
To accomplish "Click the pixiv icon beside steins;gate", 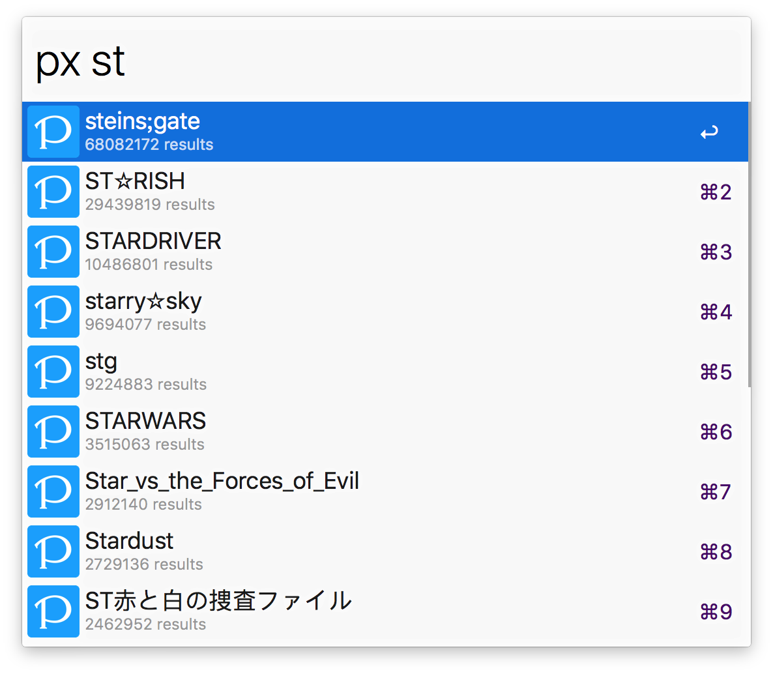I will tap(53, 132).
